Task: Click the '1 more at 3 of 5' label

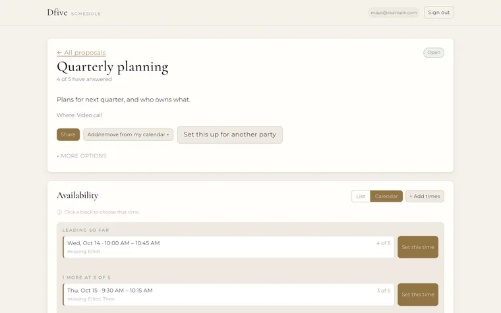Action: click(x=86, y=277)
